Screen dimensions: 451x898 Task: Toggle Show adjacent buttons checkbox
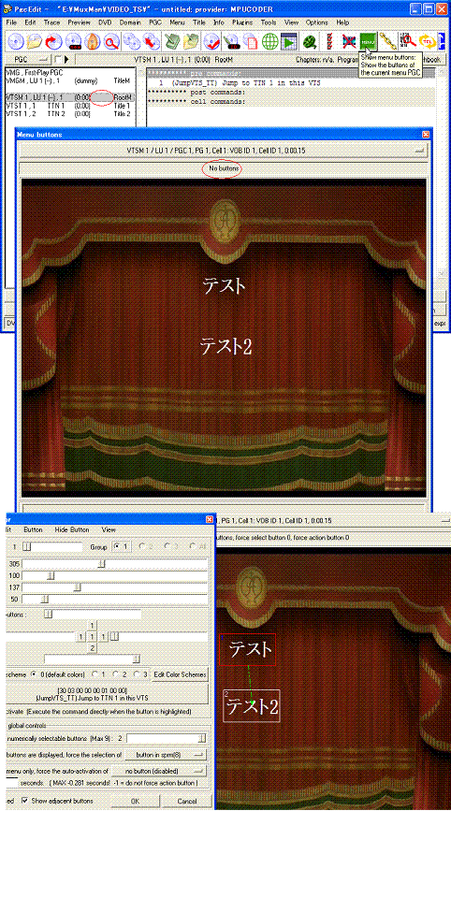tap(24, 800)
